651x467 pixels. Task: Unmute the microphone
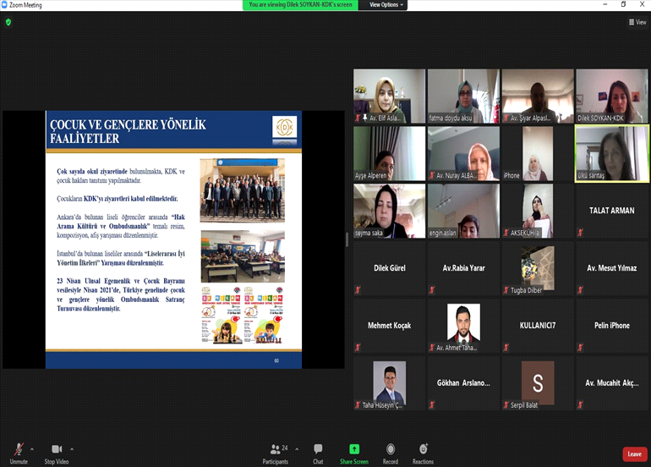coord(19,450)
